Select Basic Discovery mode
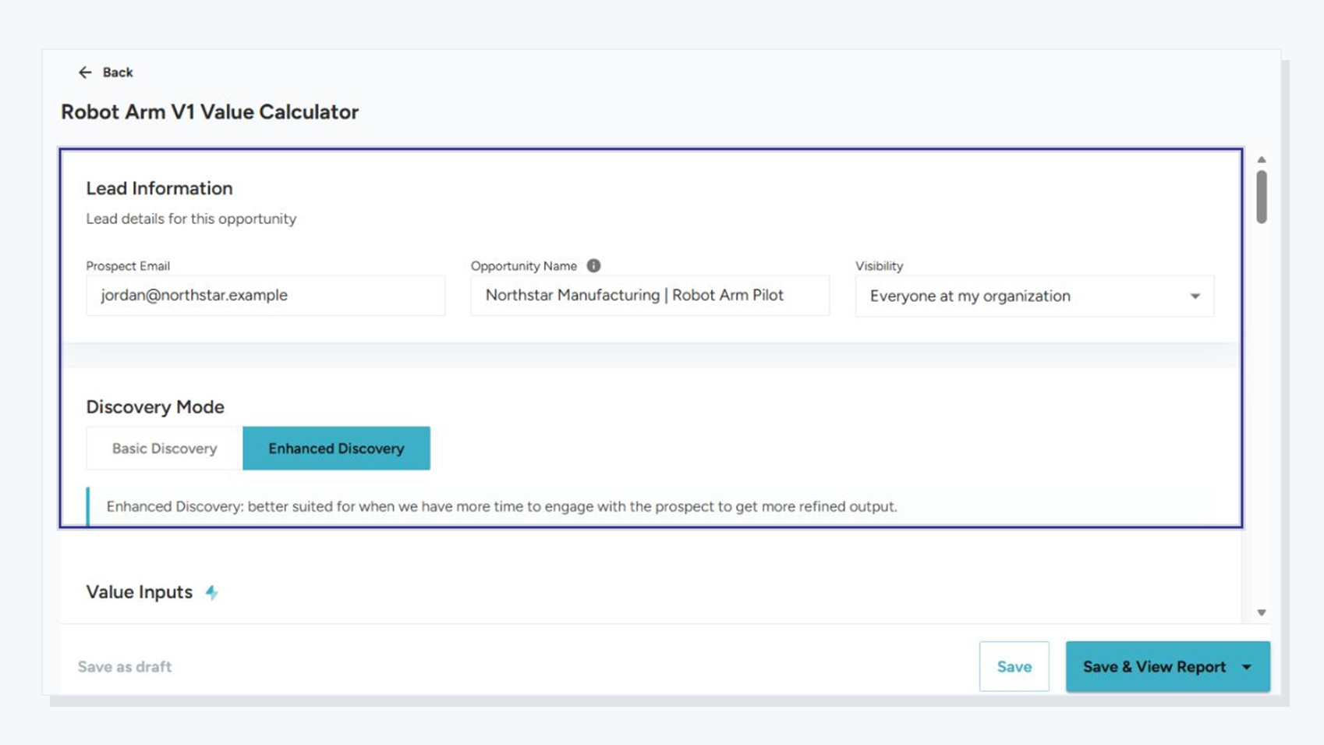The height and width of the screenshot is (745, 1324). [165, 449]
